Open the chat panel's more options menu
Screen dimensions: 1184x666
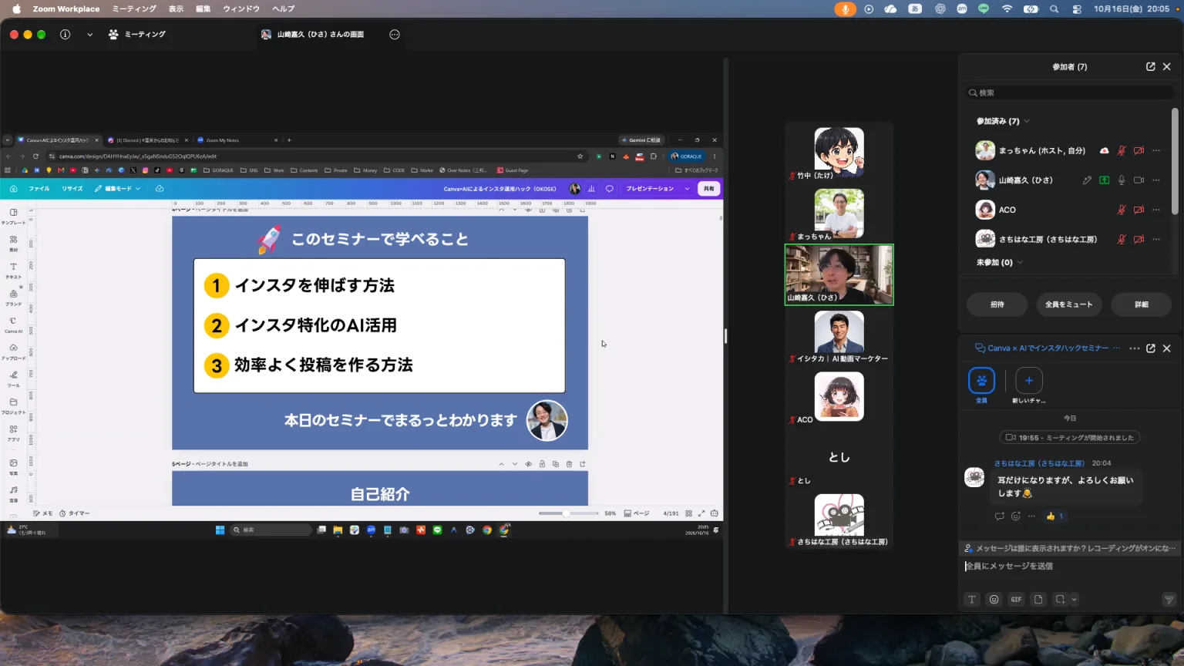point(1135,348)
